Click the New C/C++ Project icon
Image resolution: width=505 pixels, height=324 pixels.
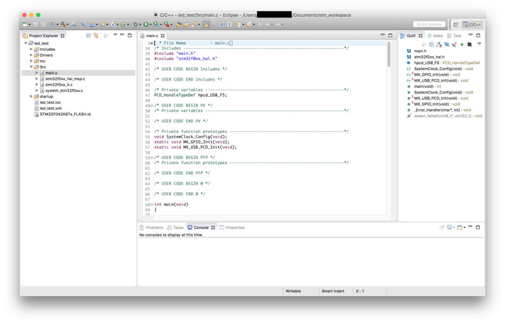92,25
